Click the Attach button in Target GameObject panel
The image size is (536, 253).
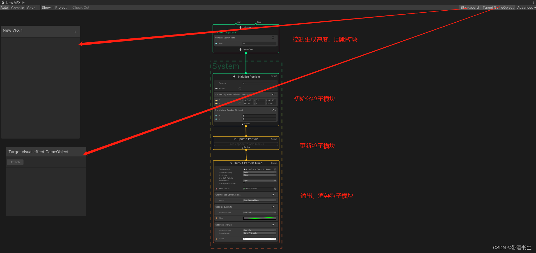(x=15, y=162)
